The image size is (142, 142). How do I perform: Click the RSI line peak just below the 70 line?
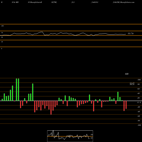point(42,32)
